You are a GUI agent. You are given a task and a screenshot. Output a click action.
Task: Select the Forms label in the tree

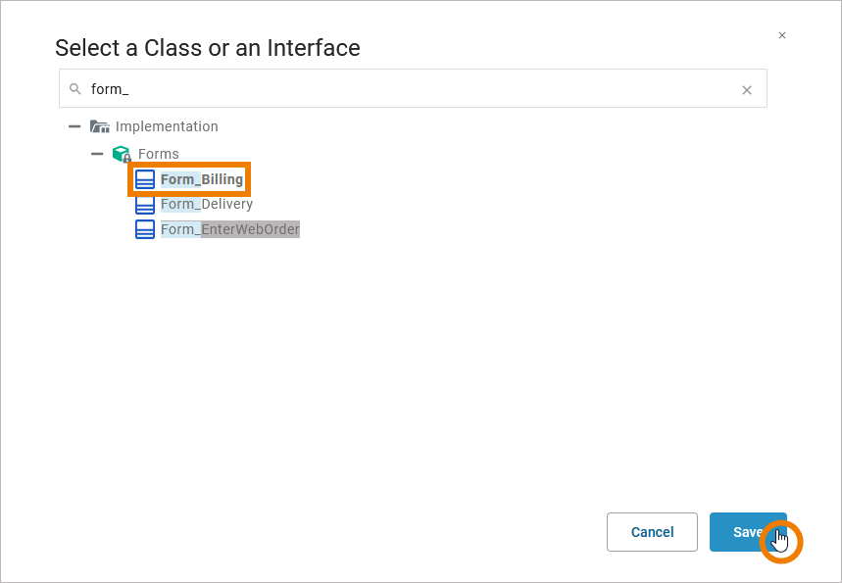158,154
